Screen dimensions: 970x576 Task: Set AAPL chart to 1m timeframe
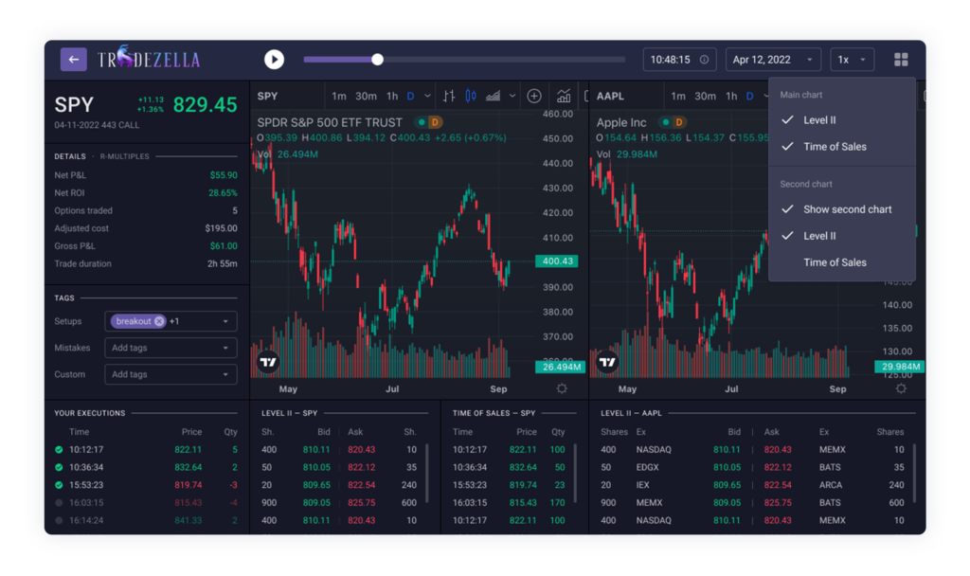[678, 96]
